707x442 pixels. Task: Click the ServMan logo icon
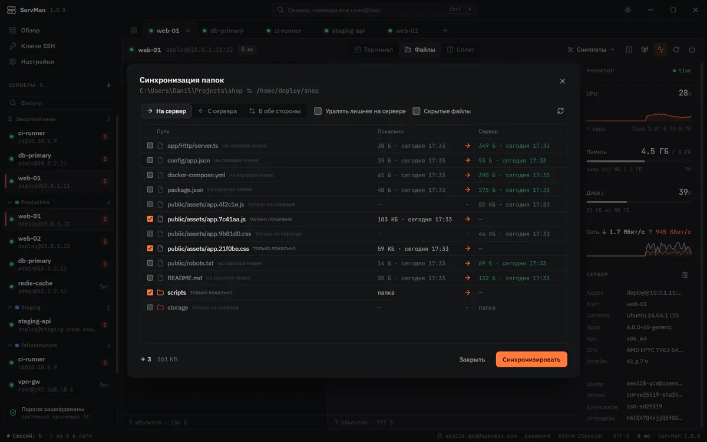[11, 10]
